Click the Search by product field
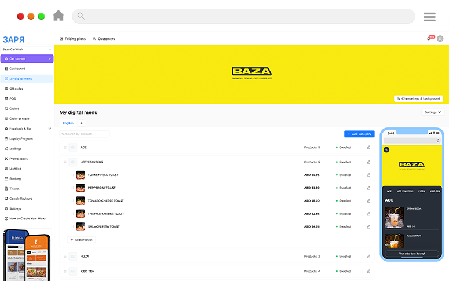Viewport: 449px width, 282px height. pos(85,134)
